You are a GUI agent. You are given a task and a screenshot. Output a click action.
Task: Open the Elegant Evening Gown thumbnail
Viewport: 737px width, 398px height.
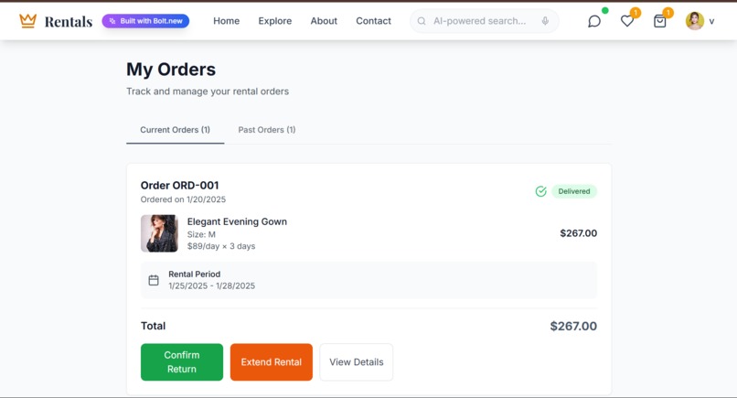[x=159, y=233]
